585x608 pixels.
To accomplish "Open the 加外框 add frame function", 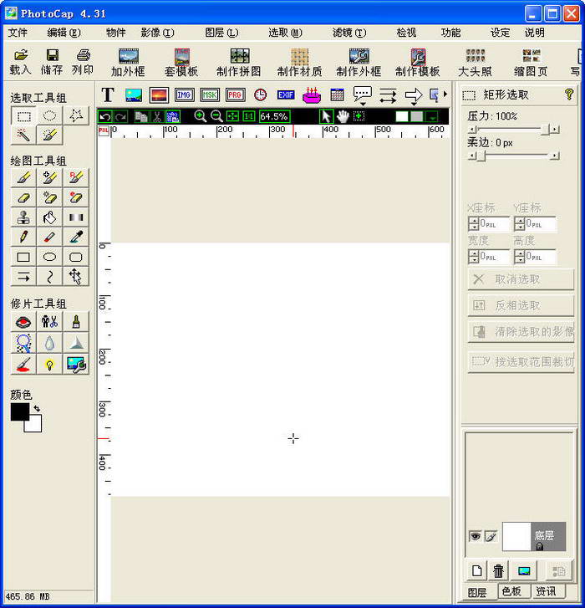I will [128, 63].
